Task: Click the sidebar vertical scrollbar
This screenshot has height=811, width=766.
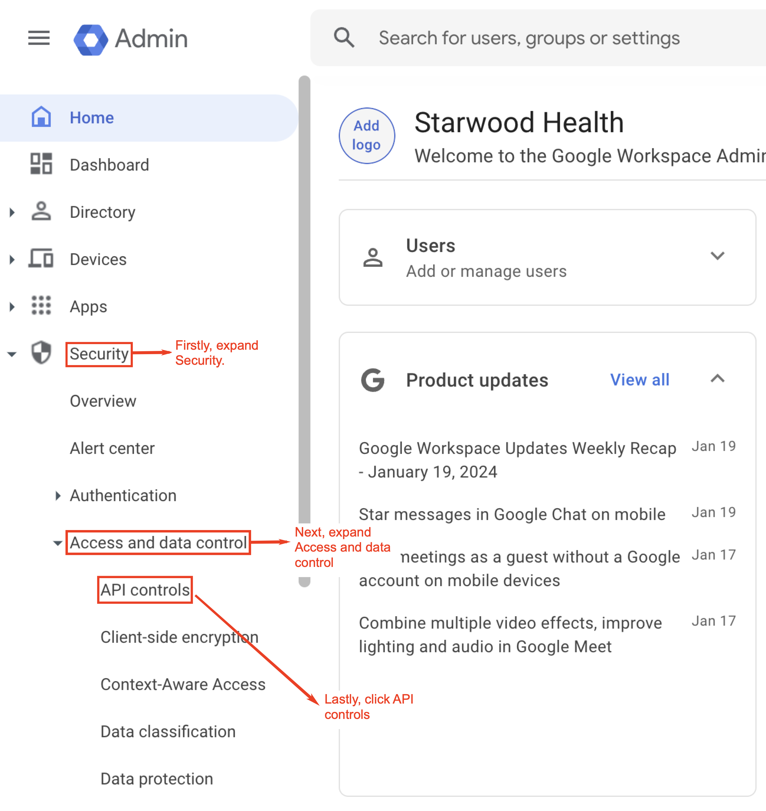Action: [x=304, y=286]
